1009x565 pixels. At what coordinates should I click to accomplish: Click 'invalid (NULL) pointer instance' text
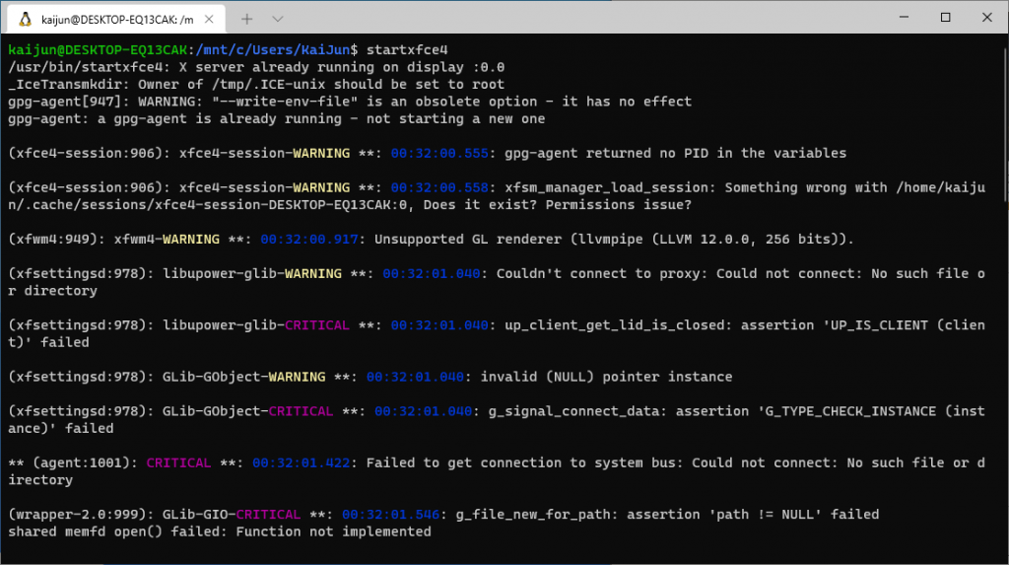click(x=606, y=377)
